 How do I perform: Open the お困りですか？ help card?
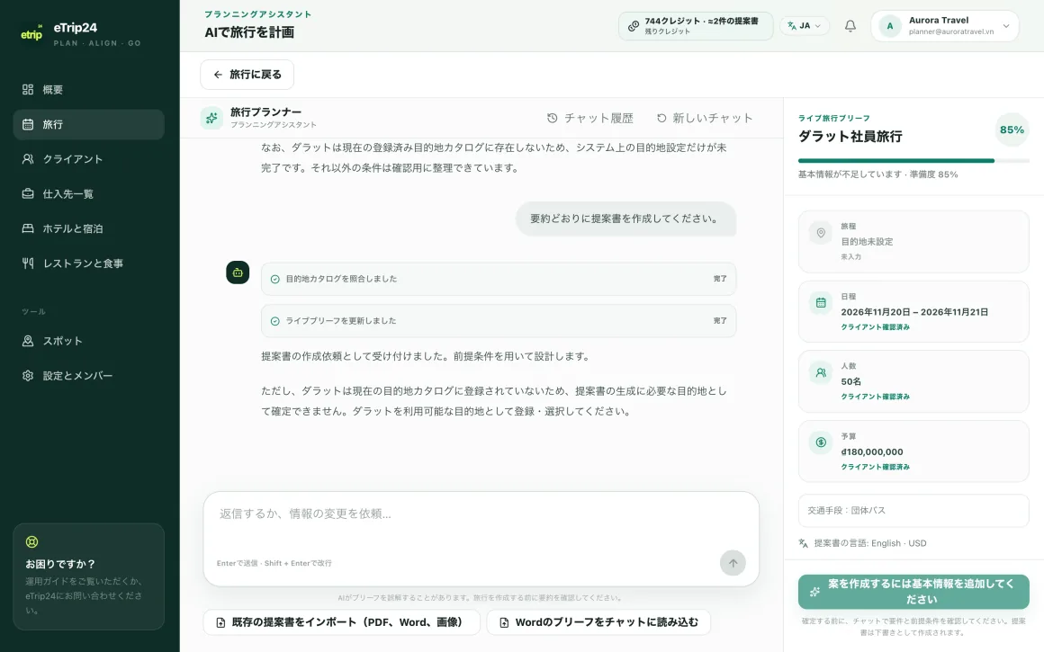click(x=88, y=576)
